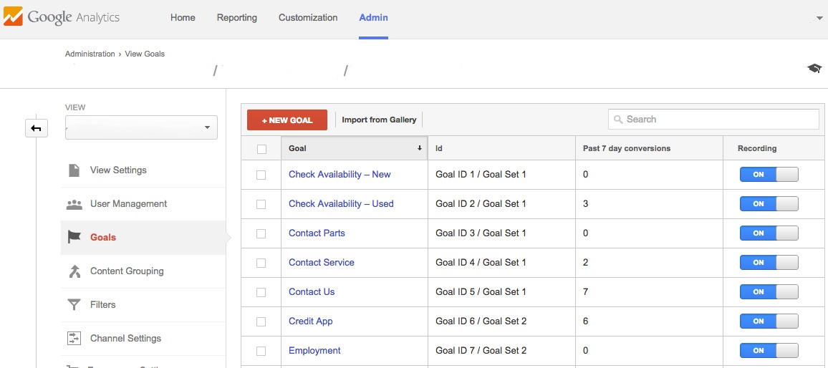The image size is (828, 368).
Task: Open account dropdown arrow at top right
Action: pos(819,18)
